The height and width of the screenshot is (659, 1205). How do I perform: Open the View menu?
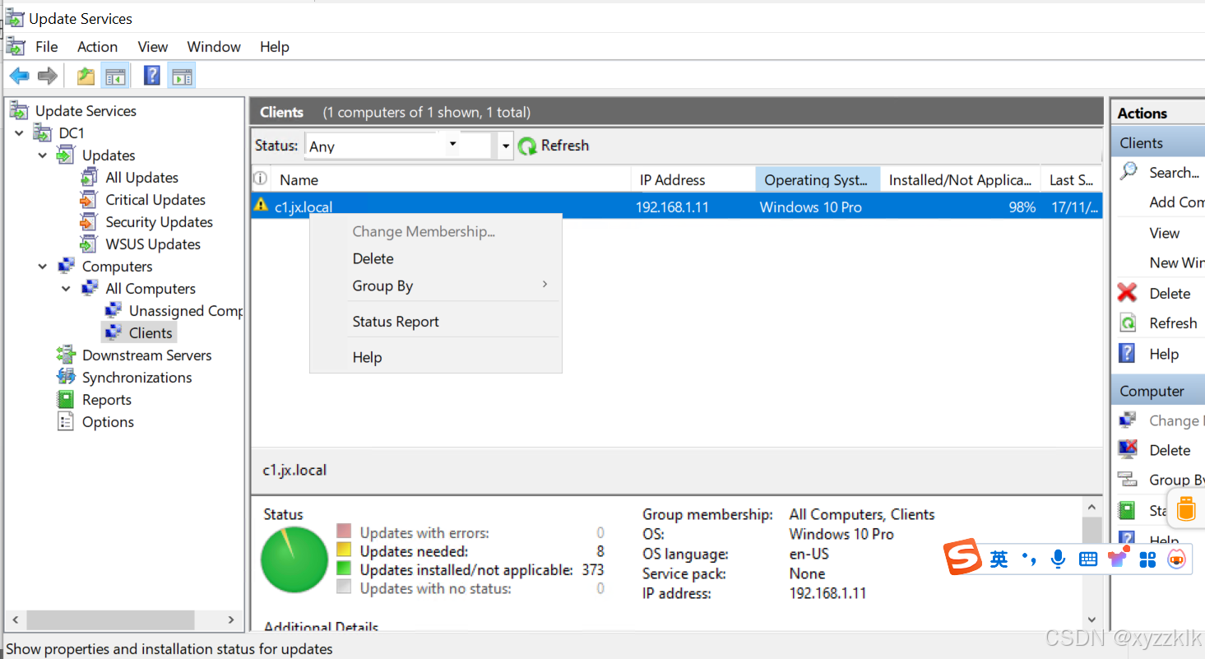click(152, 47)
